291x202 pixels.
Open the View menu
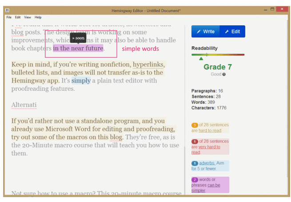tap(28, 17)
